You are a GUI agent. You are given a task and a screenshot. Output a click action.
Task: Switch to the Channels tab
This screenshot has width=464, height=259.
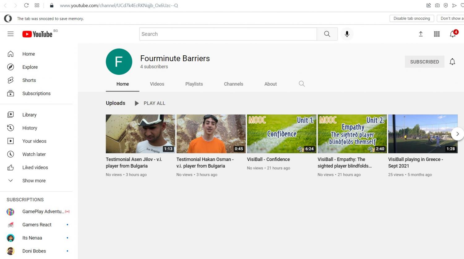coord(234,84)
